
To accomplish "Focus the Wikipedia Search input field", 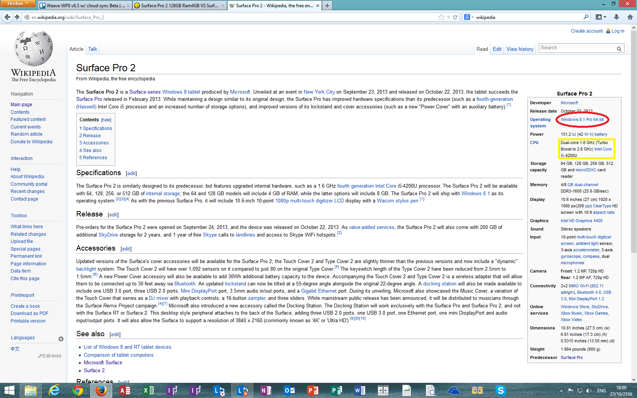I will click(x=577, y=48).
